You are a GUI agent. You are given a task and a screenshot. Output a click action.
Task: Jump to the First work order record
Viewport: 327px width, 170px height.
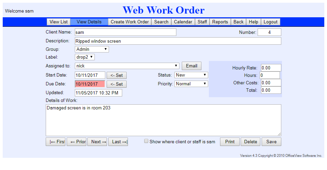56,142
